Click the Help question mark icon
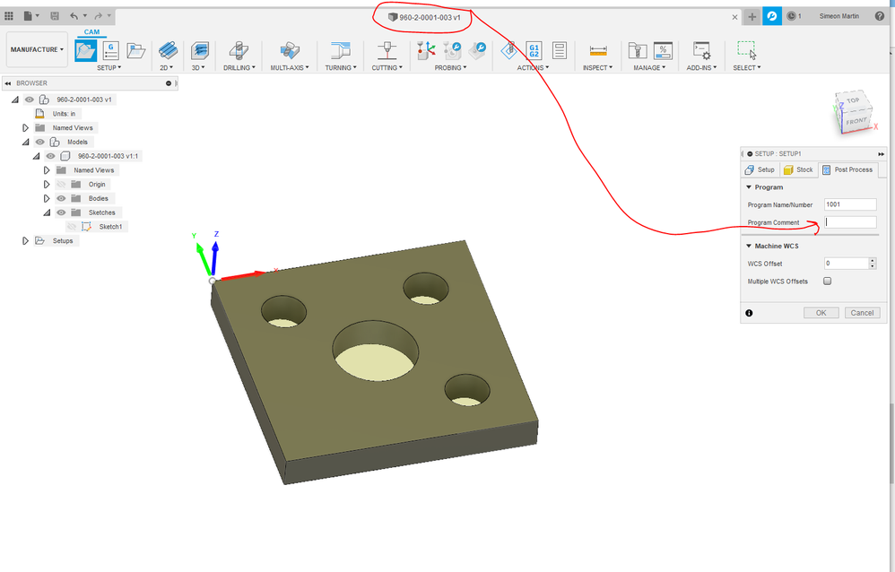895x572 pixels. 880,16
